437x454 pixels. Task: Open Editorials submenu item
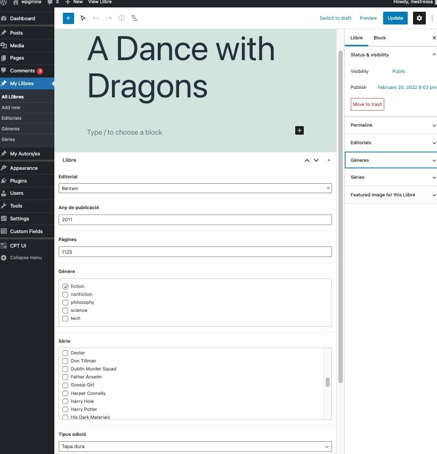coord(11,118)
